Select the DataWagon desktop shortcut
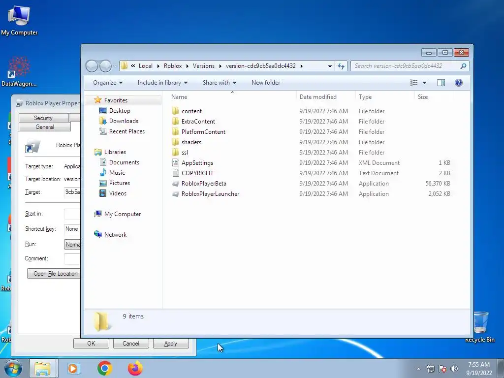Image resolution: width=504 pixels, height=378 pixels. pos(19,71)
